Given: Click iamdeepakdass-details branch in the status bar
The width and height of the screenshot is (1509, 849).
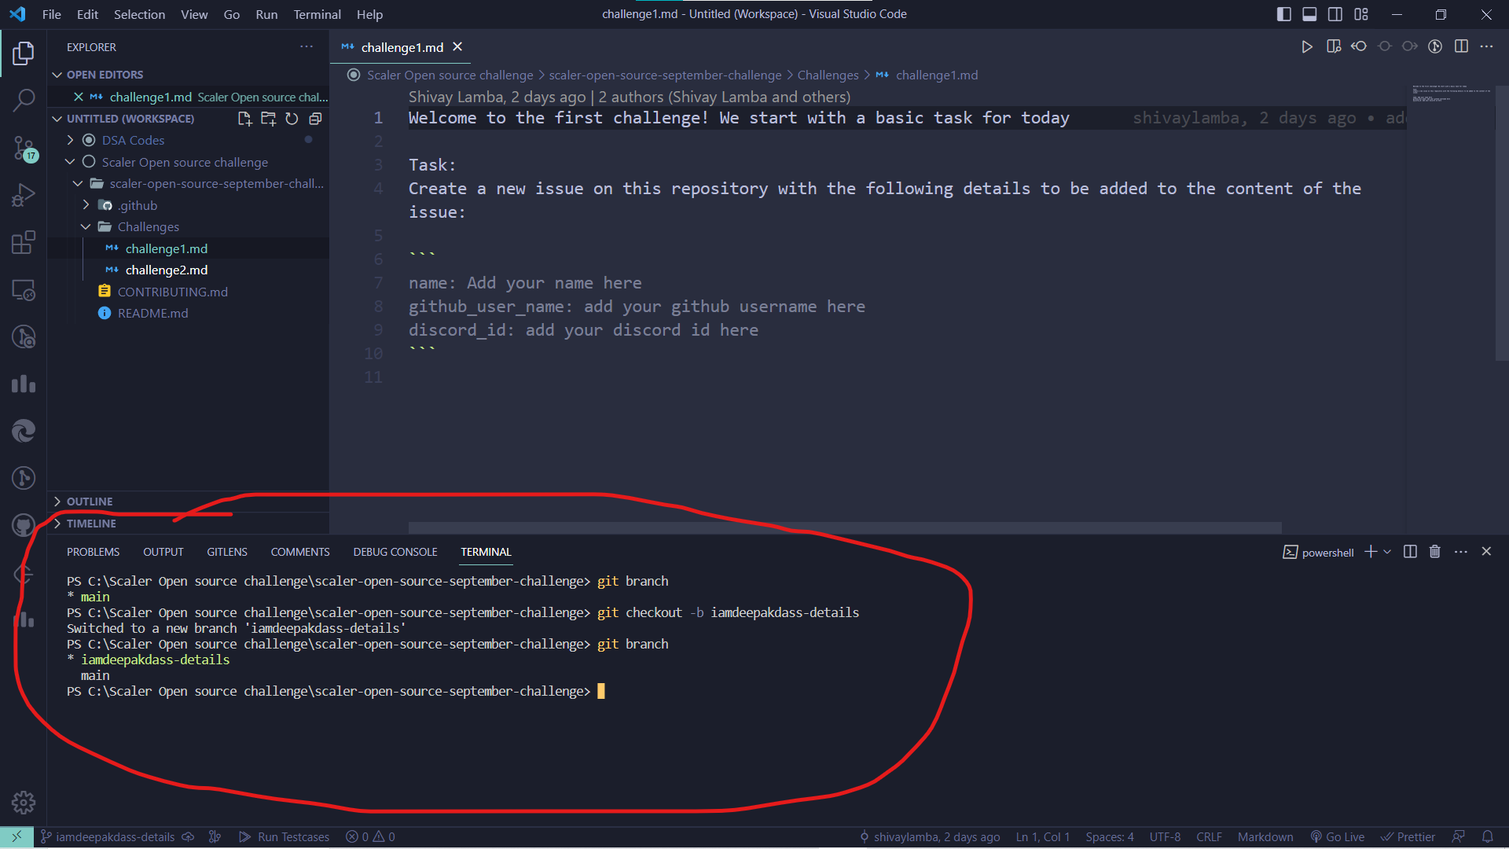Looking at the screenshot, I should point(115,836).
